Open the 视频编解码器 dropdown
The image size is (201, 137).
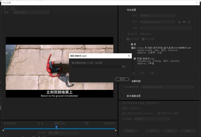(x=167, y=87)
